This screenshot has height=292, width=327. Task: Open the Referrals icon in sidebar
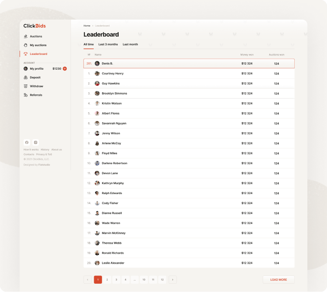tap(26, 95)
